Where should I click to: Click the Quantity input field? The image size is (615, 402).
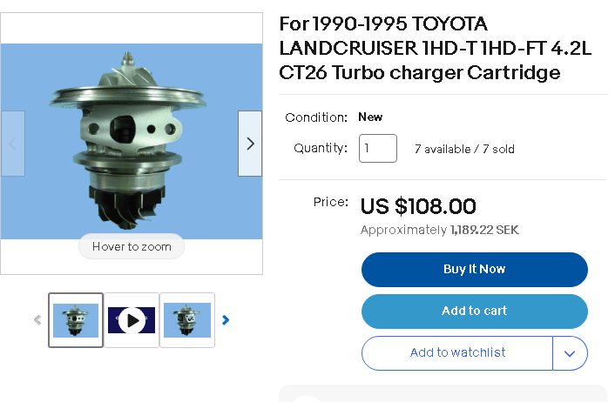pyautogui.click(x=378, y=149)
